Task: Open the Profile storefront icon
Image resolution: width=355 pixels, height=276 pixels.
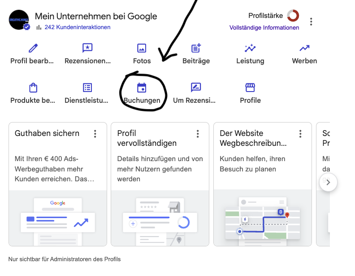Action: 250,88
